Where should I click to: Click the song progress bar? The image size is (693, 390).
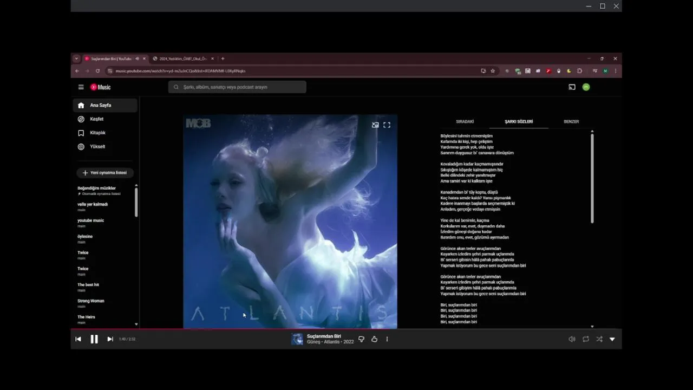coord(346,329)
